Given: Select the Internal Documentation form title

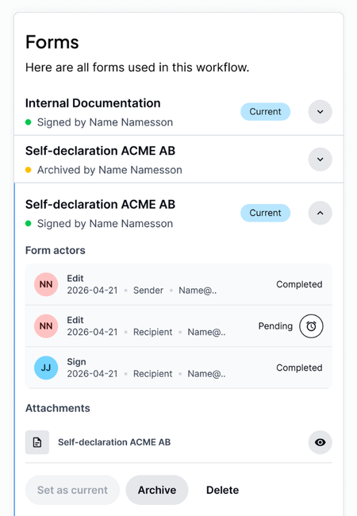Looking at the screenshot, I should [93, 103].
